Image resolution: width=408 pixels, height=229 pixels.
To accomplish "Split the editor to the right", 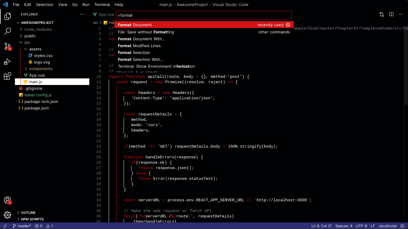I will click(x=391, y=14).
